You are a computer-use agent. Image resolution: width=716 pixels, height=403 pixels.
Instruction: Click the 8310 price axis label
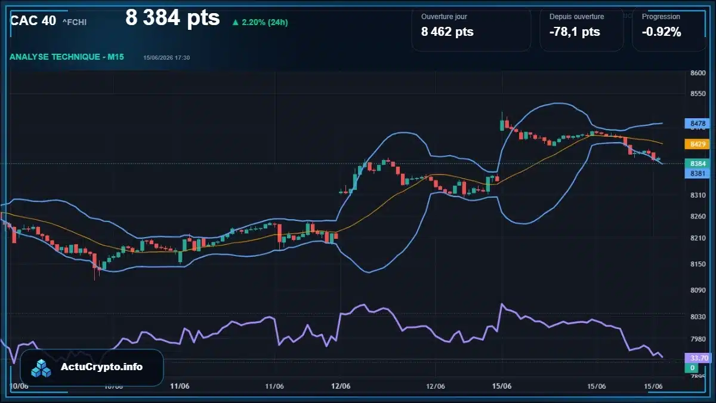pyautogui.click(x=698, y=195)
